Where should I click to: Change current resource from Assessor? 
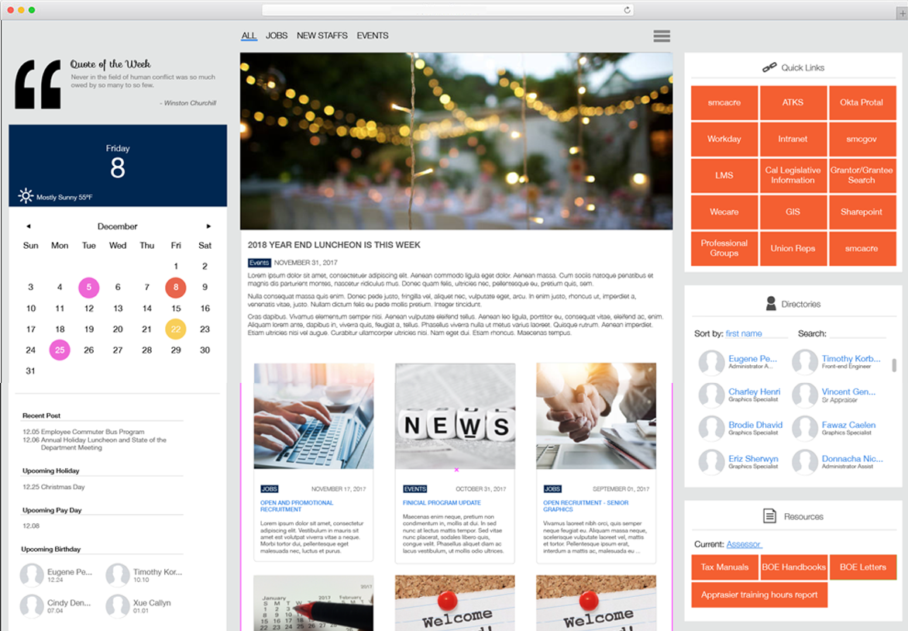coord(744,545)
